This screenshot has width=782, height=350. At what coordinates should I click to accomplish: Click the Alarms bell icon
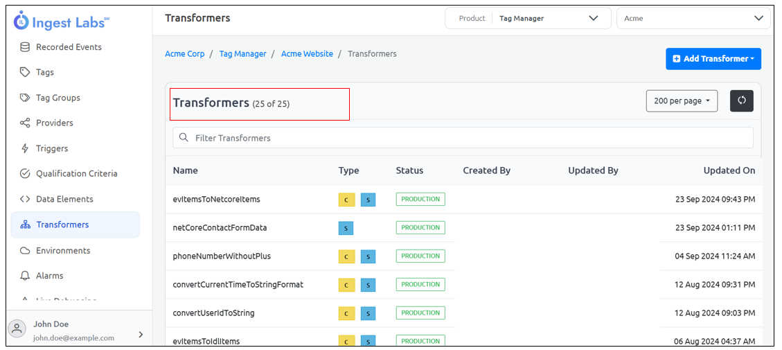tap(25, 276)
